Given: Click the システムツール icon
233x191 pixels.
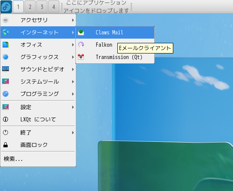Looking at the screenshot, I should [6, 81].
